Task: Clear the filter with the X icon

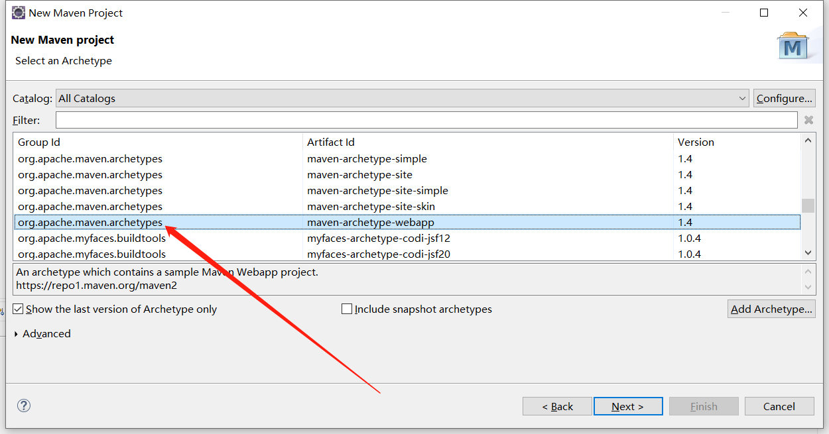Action: pos(808,120)
